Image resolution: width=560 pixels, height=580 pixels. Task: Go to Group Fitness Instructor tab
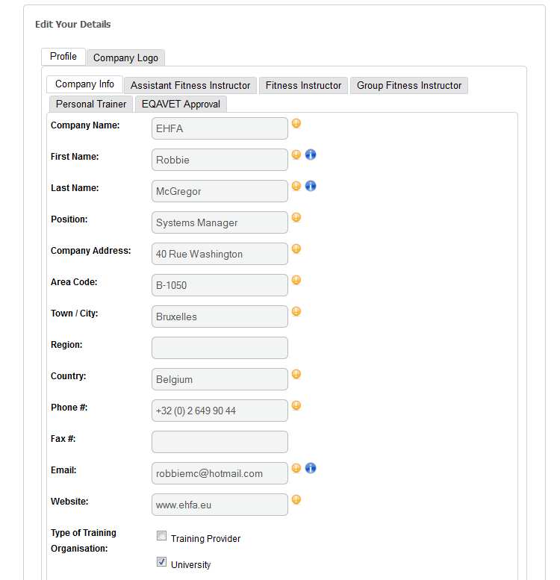tap(409, 85)
